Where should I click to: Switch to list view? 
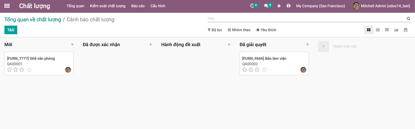click(x=378, y=30)
